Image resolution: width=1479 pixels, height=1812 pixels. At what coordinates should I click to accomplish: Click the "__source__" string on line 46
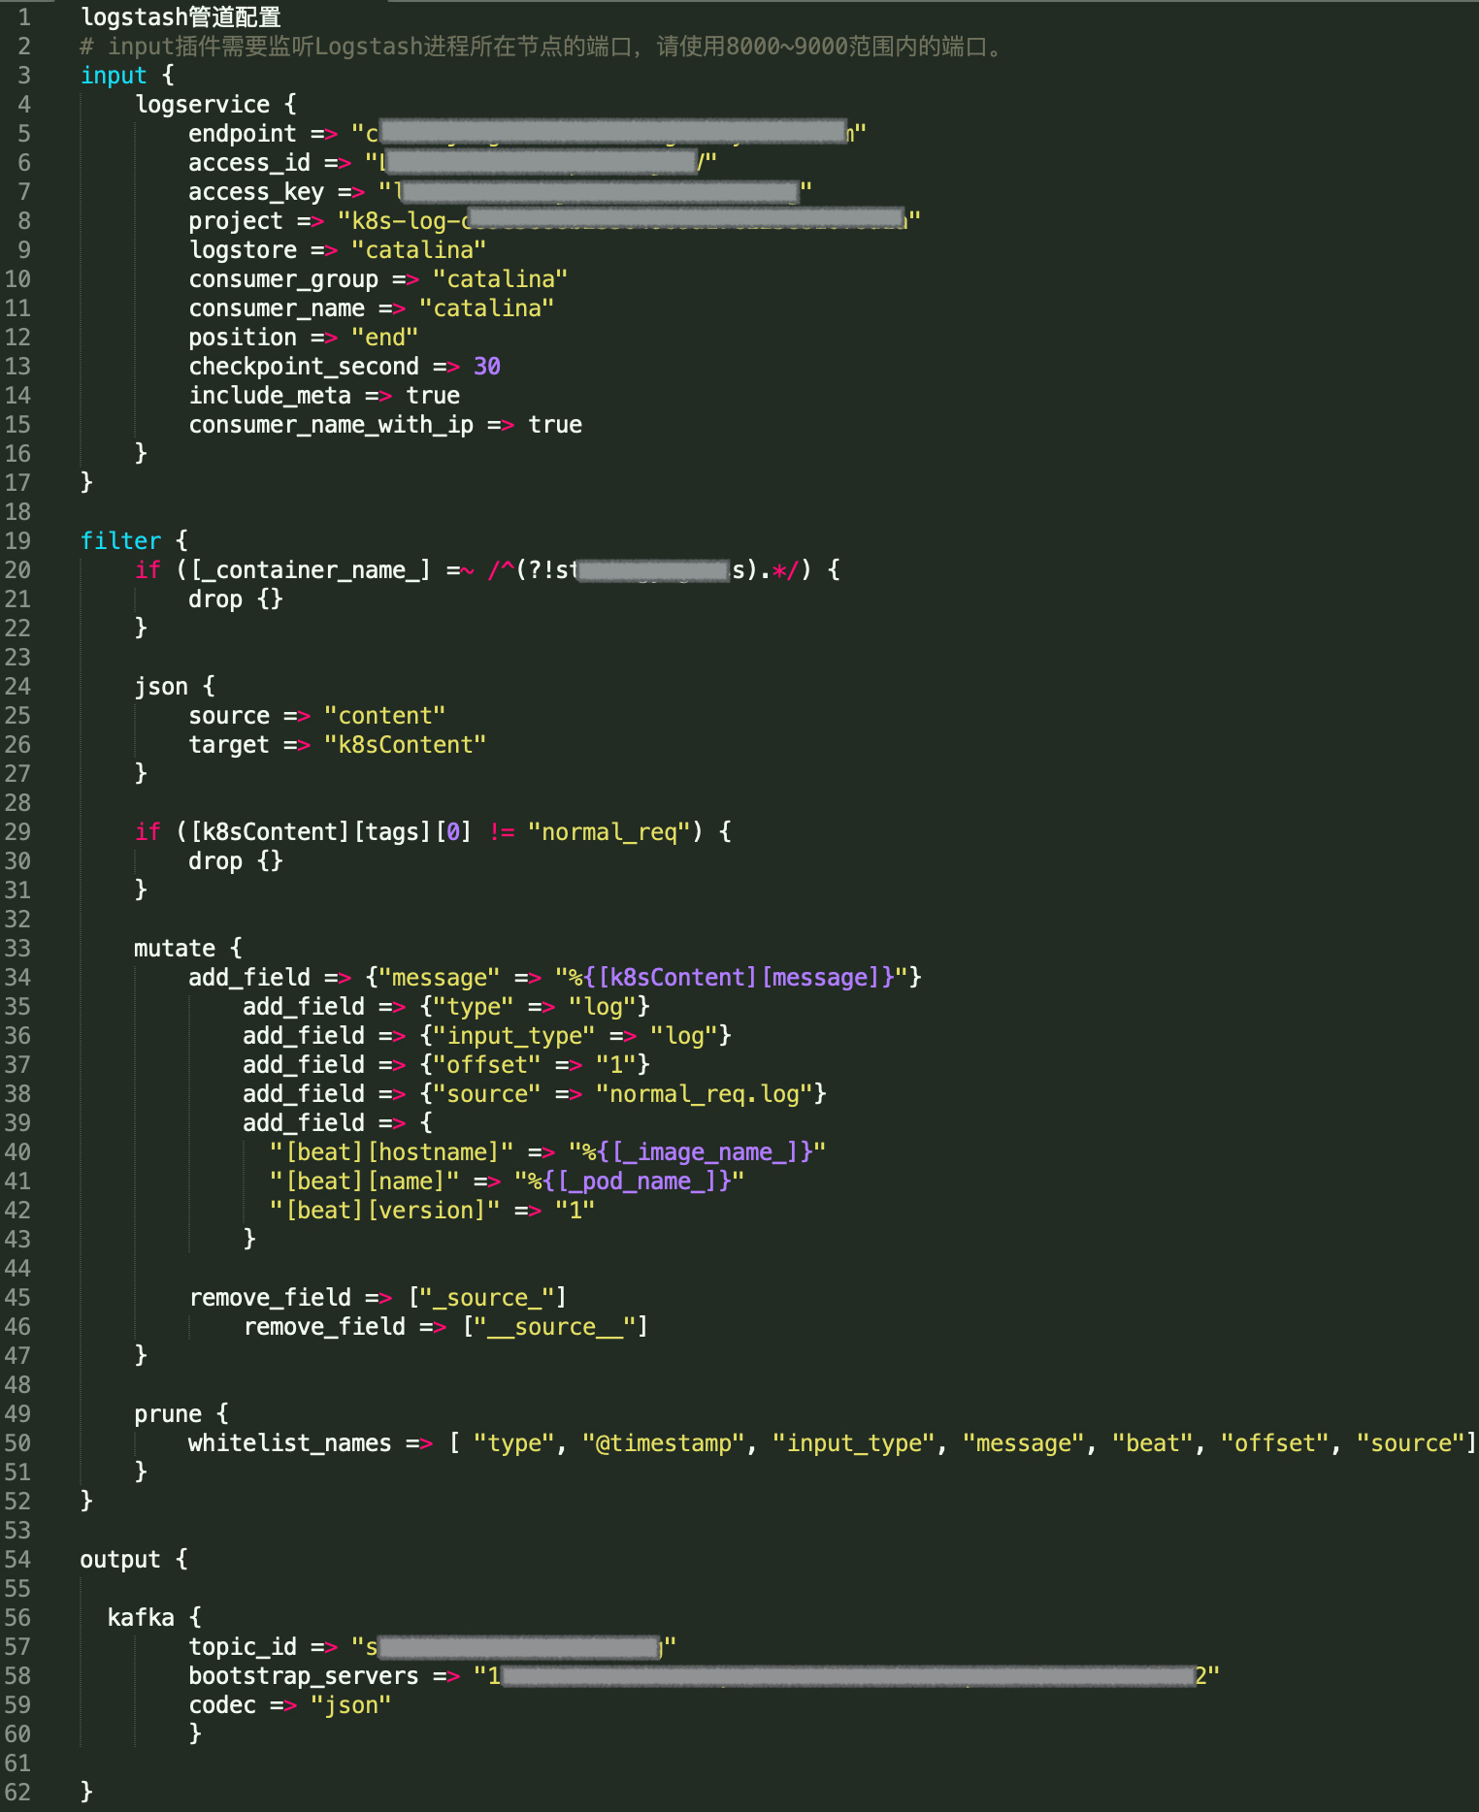click(555, 1326)
